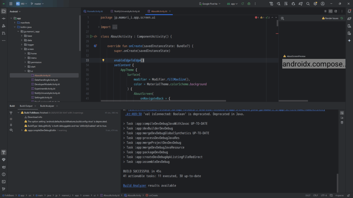Screen dimensions: 353x198
Task: Click the Build Analyzer results link
Action: point(134,186)
